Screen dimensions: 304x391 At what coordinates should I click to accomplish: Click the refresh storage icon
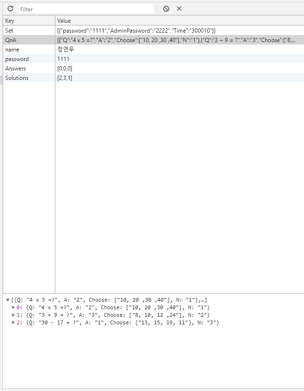pyautogui.click(x=10, y=9)
